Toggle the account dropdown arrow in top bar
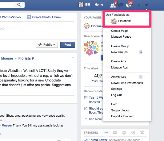164x141 pixels. tap(146, 5)
